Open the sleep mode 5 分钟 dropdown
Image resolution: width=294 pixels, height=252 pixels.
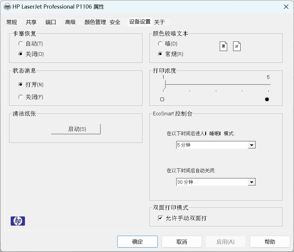click(252, 145)
